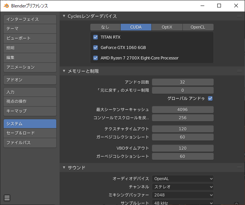Image resolution: width=245 pixels, height=205 pixels.
Task: Open 照明 preferences section
Action: (30, 48)
